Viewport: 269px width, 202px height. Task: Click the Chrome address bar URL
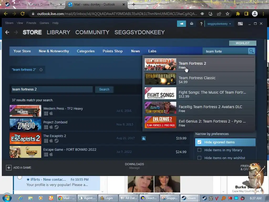[x=117, y=14]
